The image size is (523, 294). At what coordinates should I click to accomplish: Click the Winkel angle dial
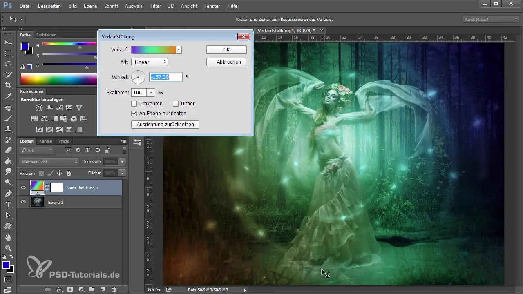(138, 77)
